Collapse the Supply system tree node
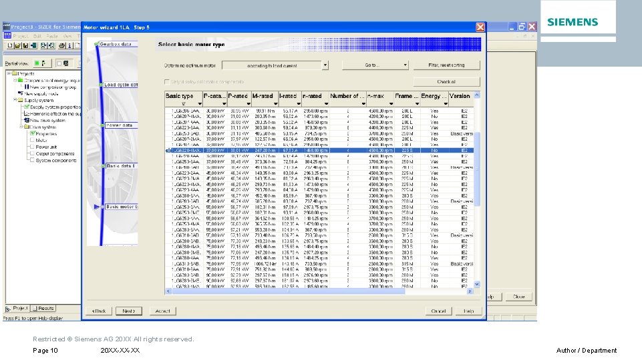Image resolution: width=642 pixels, height=360 pixels. pos(15,100)
